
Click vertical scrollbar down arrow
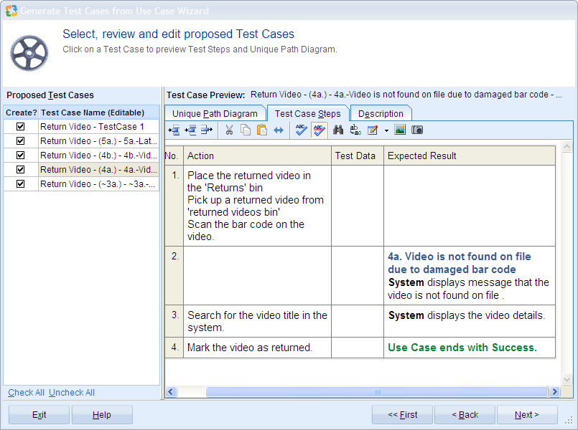pyautogui.click(x=567, y=379)
